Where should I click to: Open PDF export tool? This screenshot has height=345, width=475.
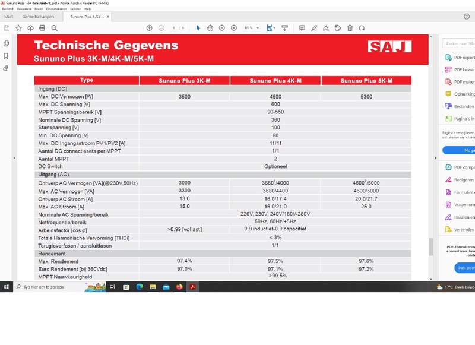tap(460, 58)
